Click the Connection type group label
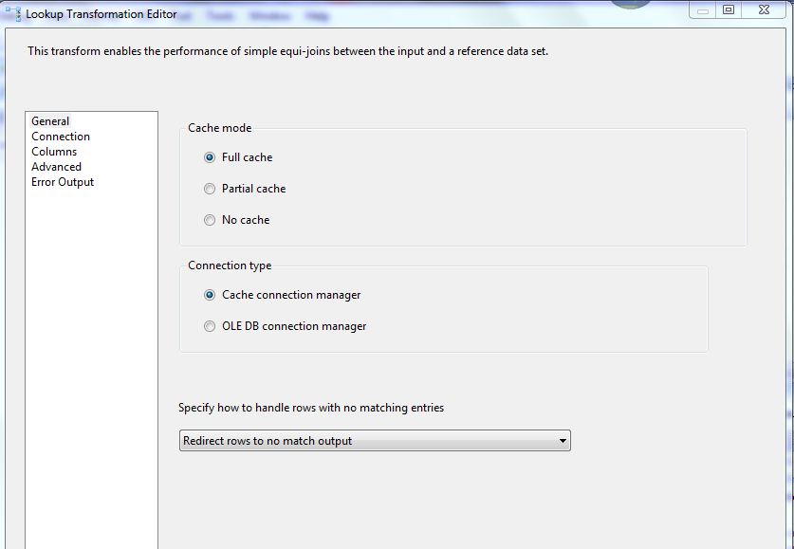This screenshot has width=794, height=549. [230, 265]
